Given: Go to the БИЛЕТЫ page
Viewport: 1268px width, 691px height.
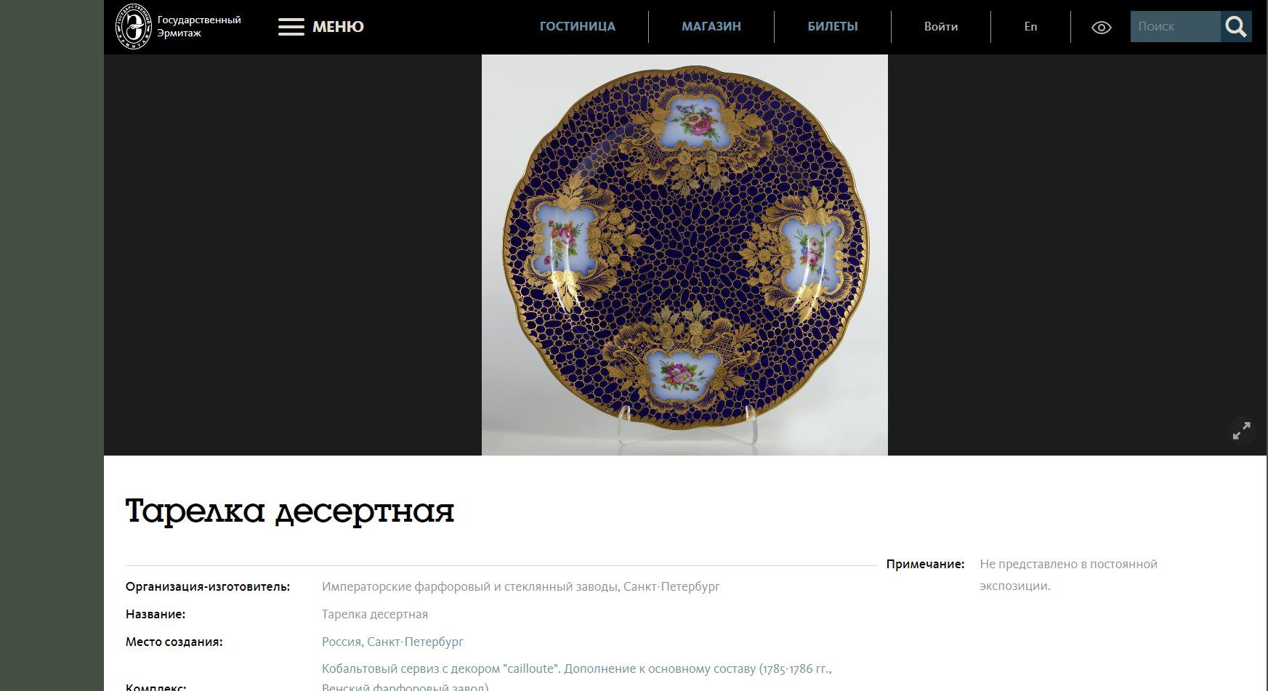Looking at the screenshot, I should (x=833, y=26).
